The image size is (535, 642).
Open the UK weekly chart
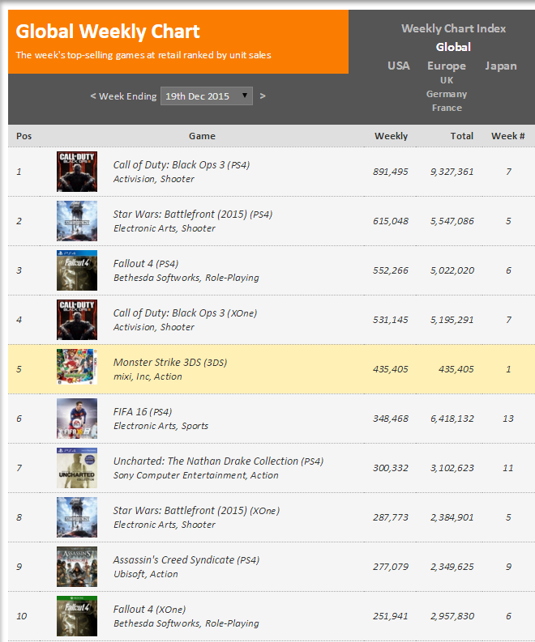point(447,80)
